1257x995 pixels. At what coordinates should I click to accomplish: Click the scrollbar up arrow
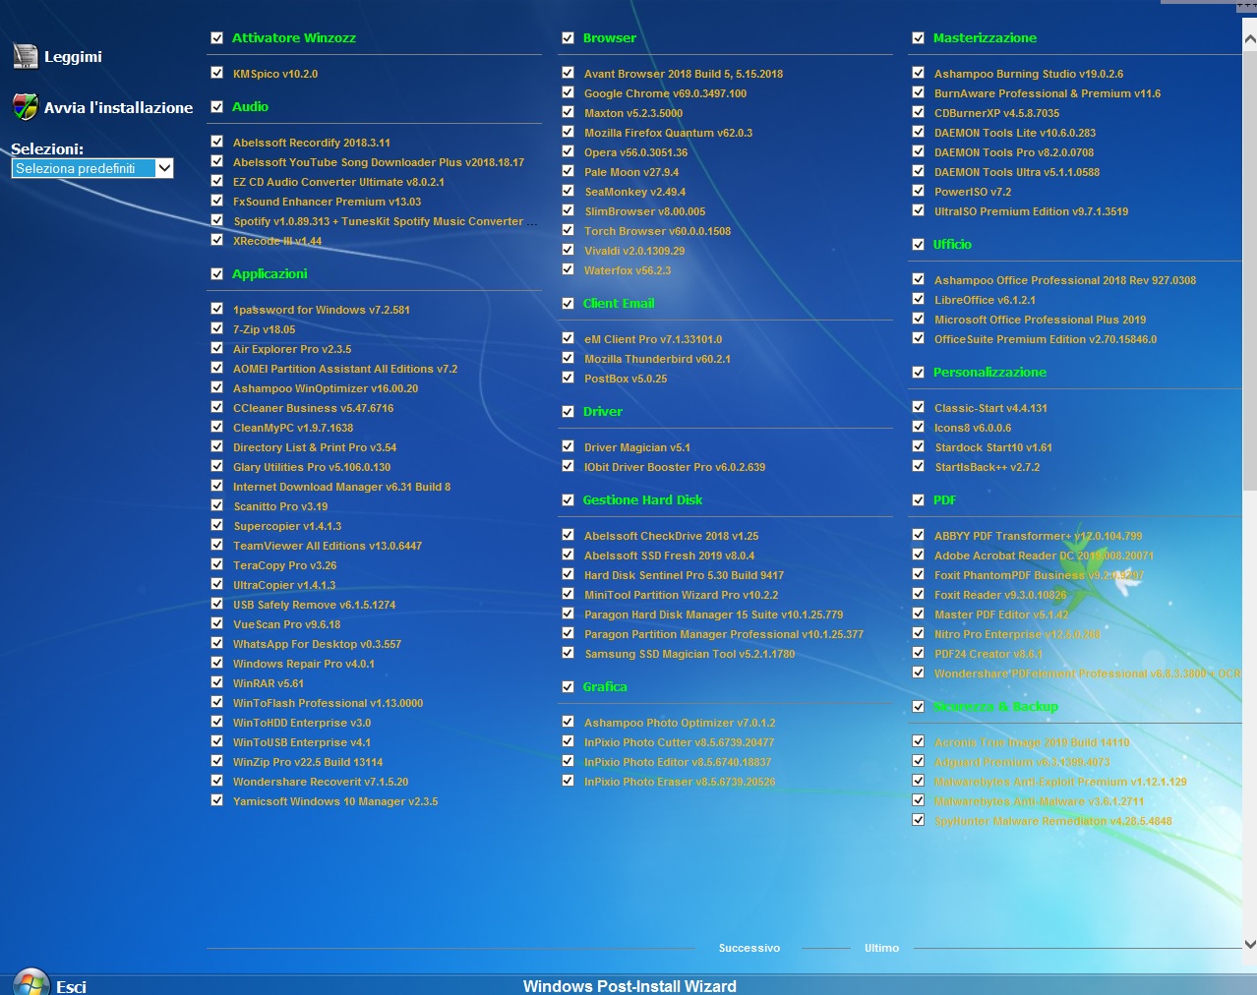[1250, 40]
